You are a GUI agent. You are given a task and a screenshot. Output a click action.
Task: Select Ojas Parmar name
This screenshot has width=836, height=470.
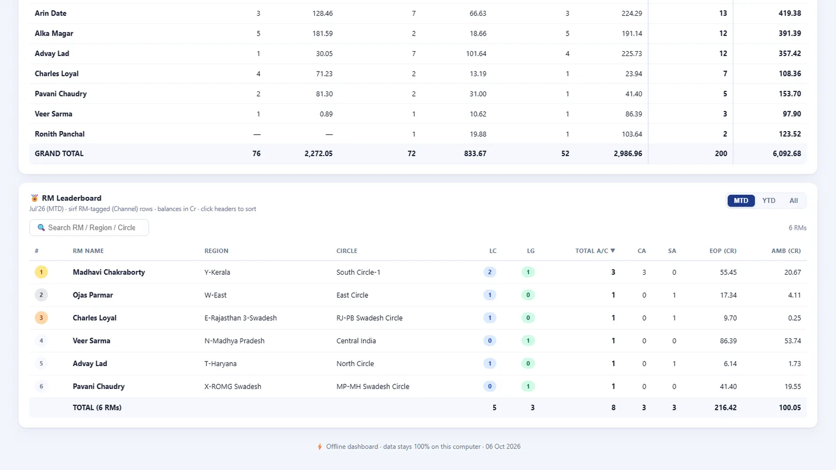pos(93,295)
